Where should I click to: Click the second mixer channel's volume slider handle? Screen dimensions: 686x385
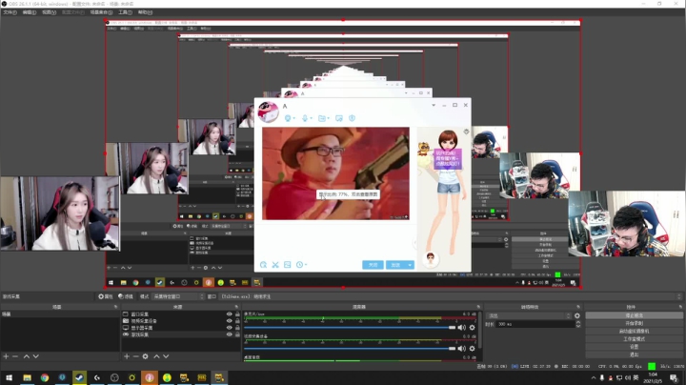pos(452,348)
